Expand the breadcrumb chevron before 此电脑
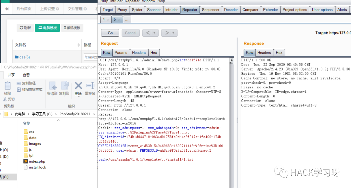 (11, 114)
